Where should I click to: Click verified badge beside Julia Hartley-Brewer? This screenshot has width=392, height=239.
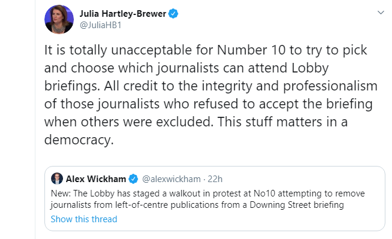[173, 13]
